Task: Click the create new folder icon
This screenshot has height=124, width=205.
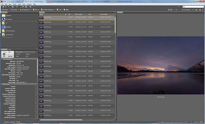Action: pos(200,10)
